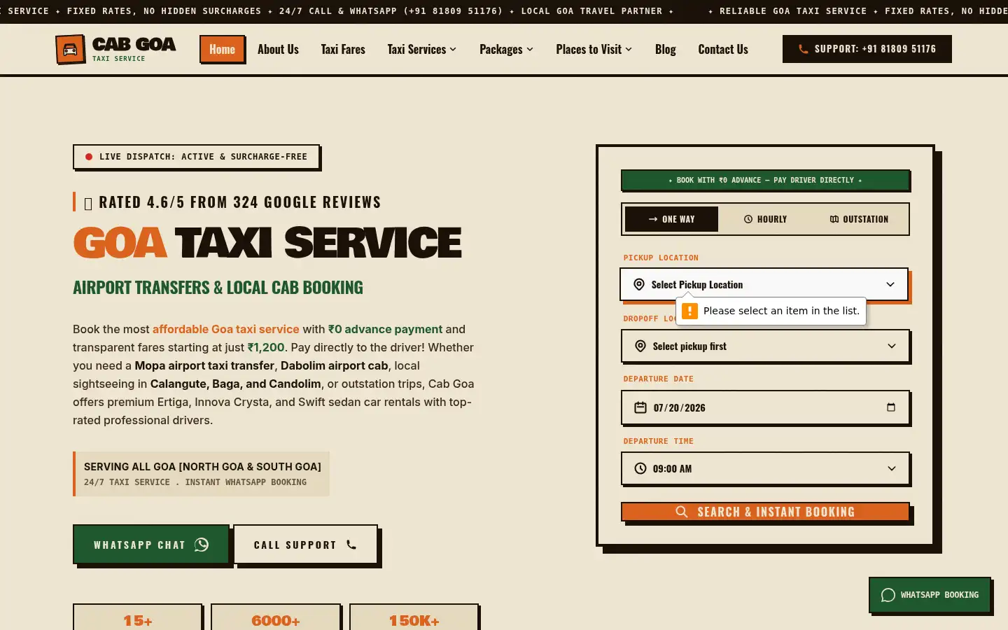Click 'Dabolim airport cab' bold text
1008x630 pixels.
click(334, 365)
